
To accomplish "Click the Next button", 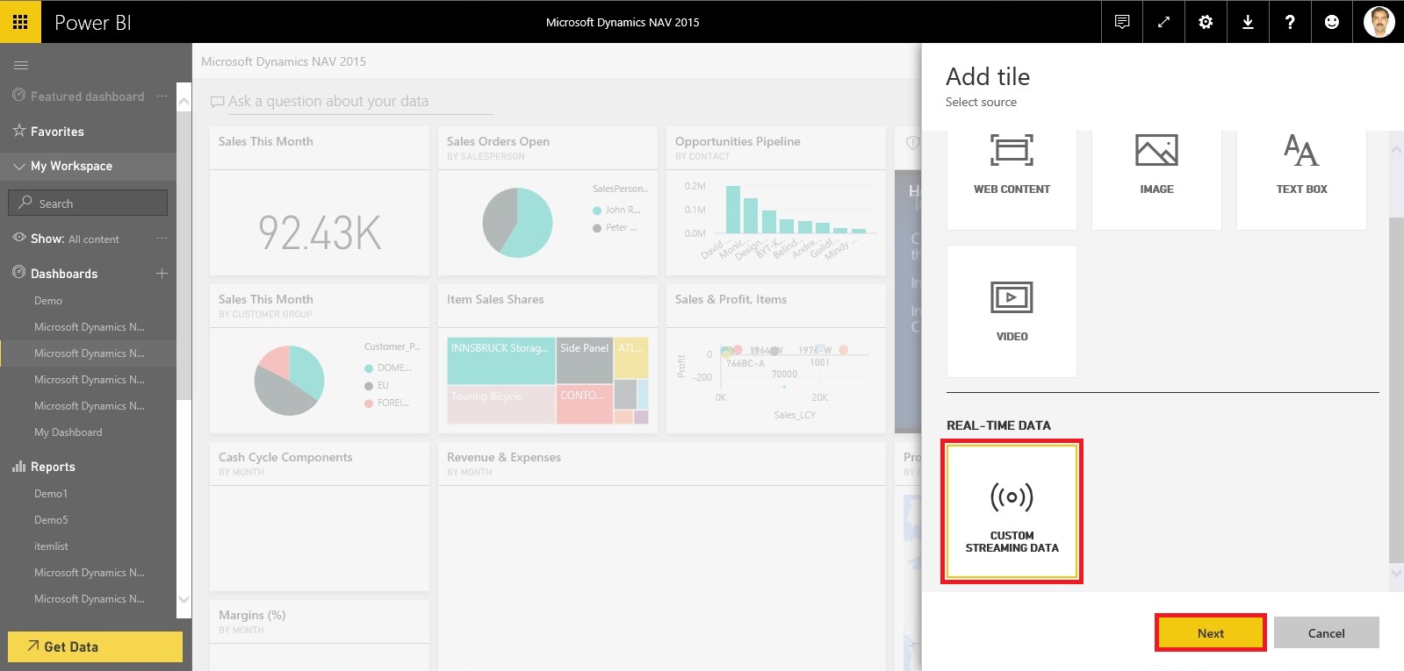I will (x=1210, y=633).
